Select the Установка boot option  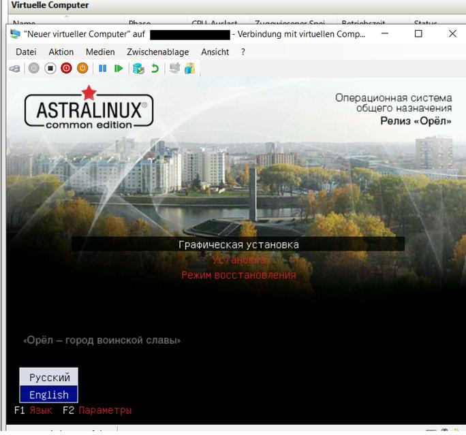click(x=238, y=260)
